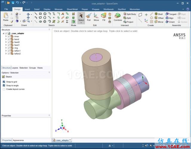This screenshot has height=149, width=191.
Task: Apply Align assembly condition
Action: pyautogui.click(x=170, y=18)
